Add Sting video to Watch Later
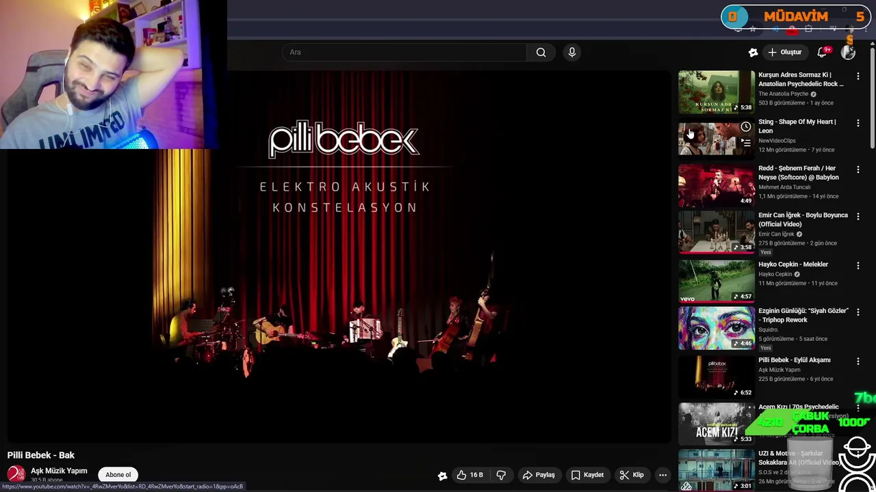876x492 pixels. [746, 127]
